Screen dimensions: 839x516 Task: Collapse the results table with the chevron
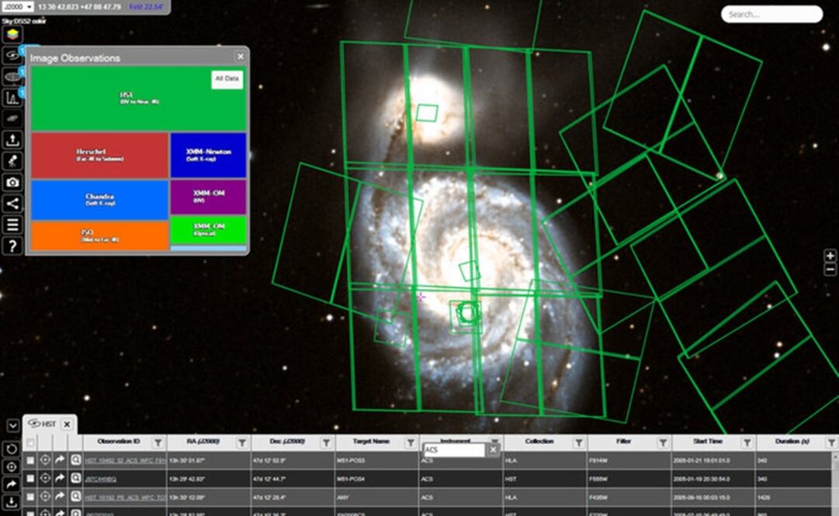[12, 425]
